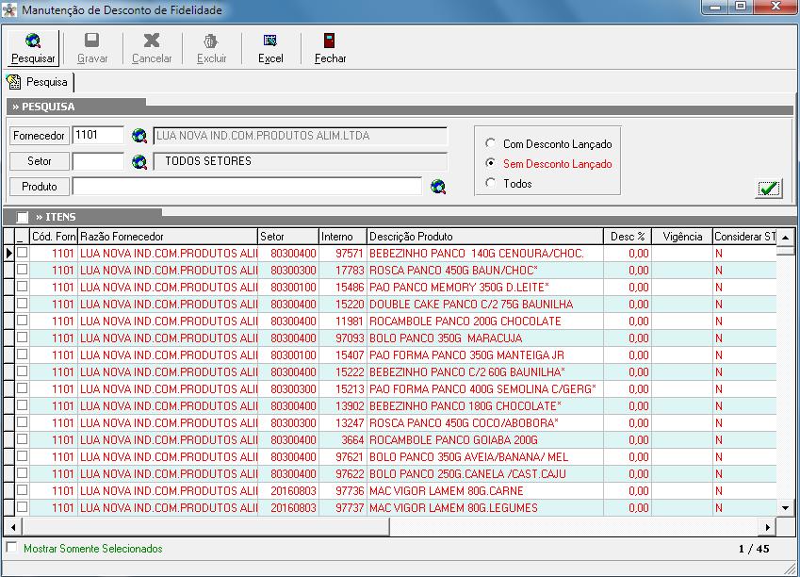800x577 pixels.
Task: Click the Considerar ST column header
Action: (x=744, y=237)
